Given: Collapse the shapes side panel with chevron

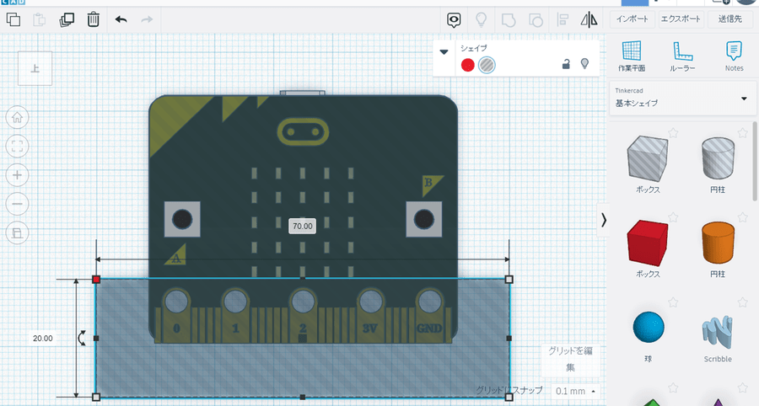Looking at the screenshot, I should point(603,219).
